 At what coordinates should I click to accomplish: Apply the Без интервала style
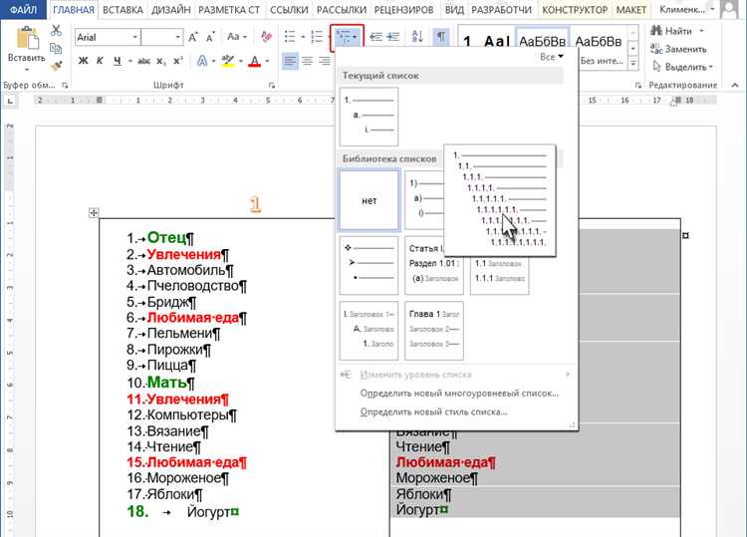tap(600, 49)
